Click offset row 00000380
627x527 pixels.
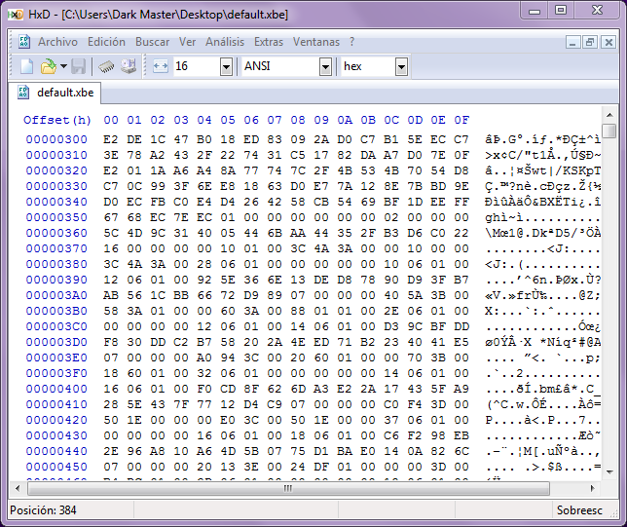pos(56,264)
